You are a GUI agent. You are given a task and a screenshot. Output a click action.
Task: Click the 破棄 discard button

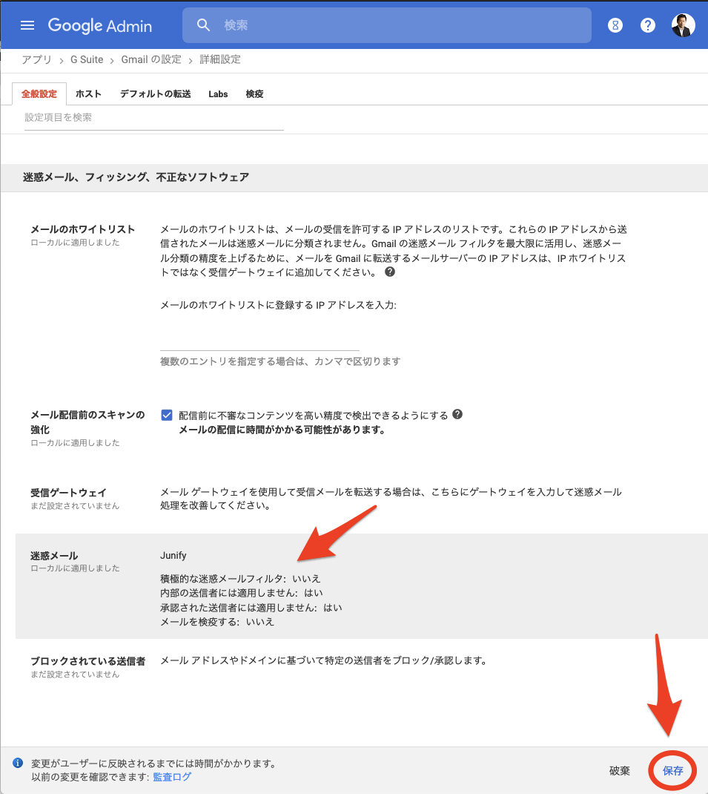(x=619, y=771)
